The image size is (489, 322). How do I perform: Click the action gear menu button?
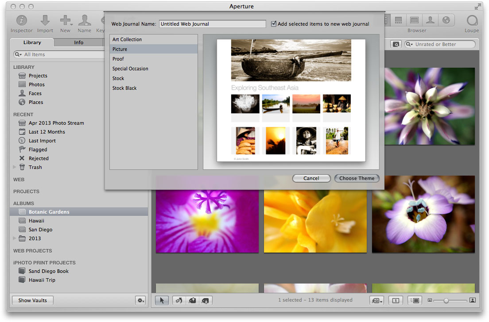point(140,300)
